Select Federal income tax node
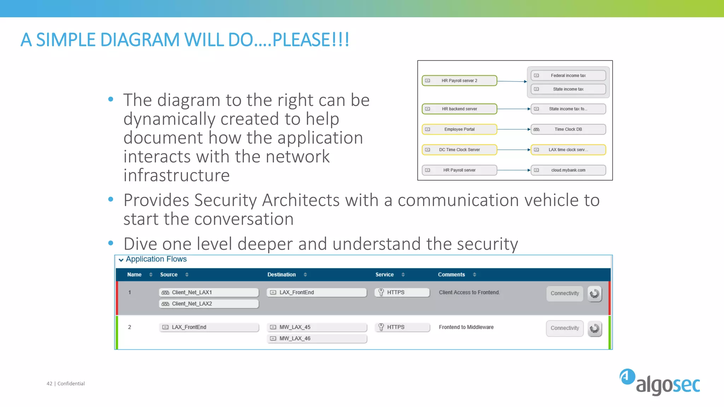This screenshot has height=407, width=724. (x=568, y=76)
